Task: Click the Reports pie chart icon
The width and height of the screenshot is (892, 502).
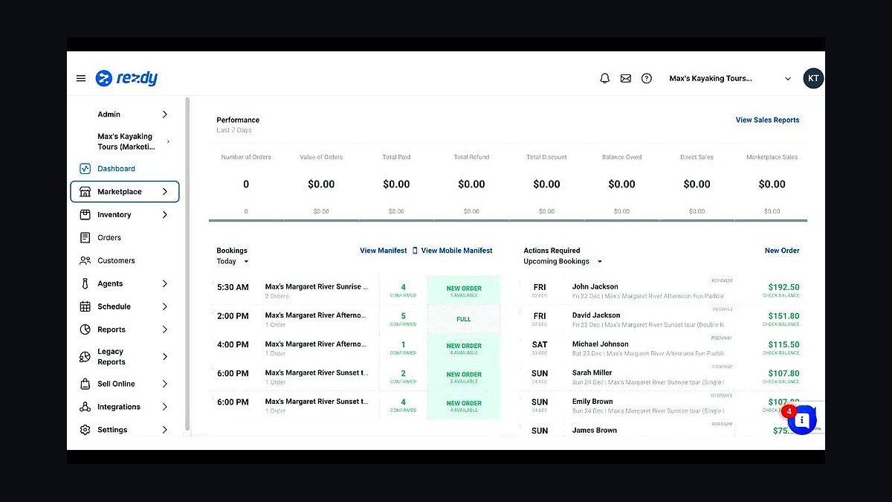Action: (85, 329)
